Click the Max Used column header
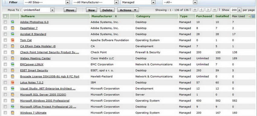 pos(238,16)
